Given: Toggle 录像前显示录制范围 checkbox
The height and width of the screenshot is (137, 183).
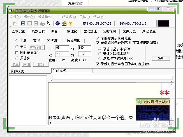Looking at the screenshot, I should coord(98,43).
